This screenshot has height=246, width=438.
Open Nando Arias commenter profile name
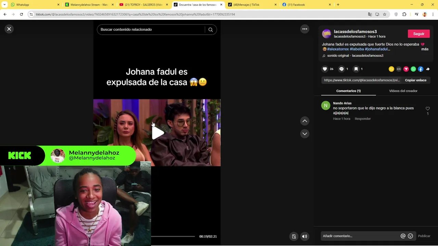342,103
